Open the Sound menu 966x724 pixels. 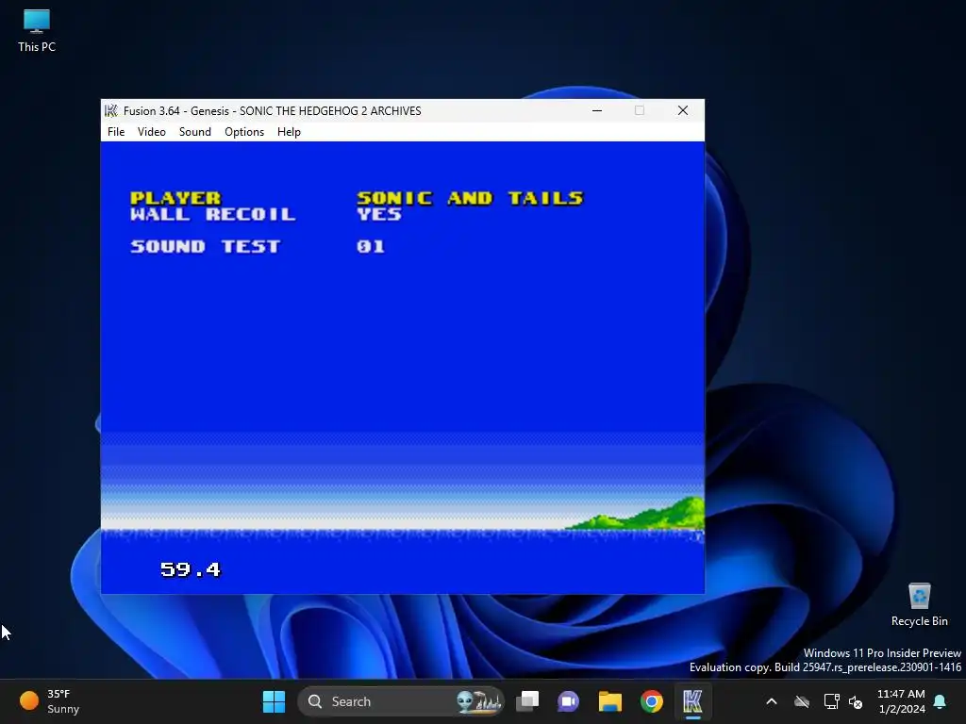click(194, 132)
